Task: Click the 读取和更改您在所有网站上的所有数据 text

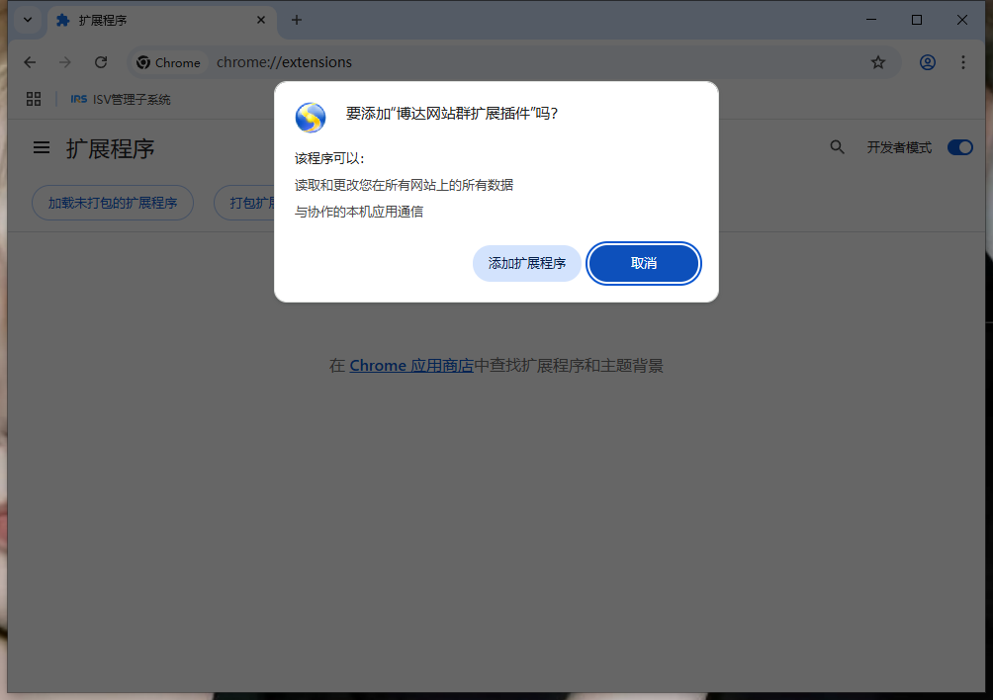Action: click(405, 185)
